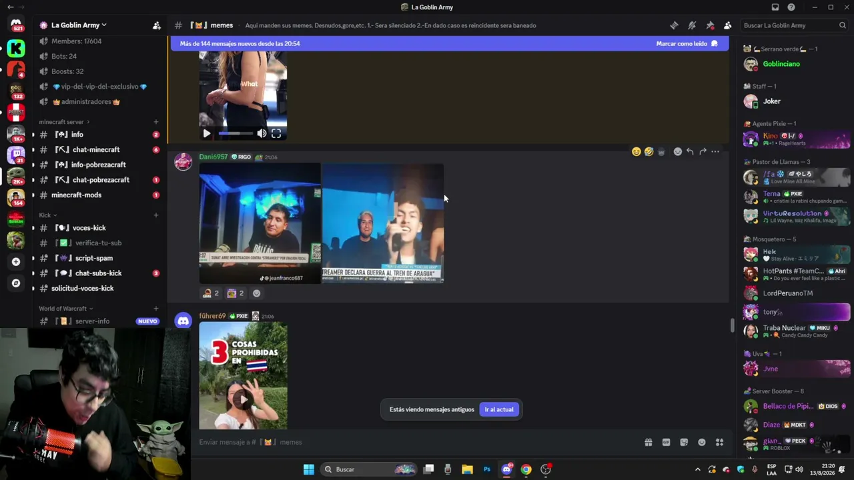Viewport: 854px width, 480px height.
Task: Add reaction under Dani6957's images
Action: pyautogui.click(x=256, y=293)
